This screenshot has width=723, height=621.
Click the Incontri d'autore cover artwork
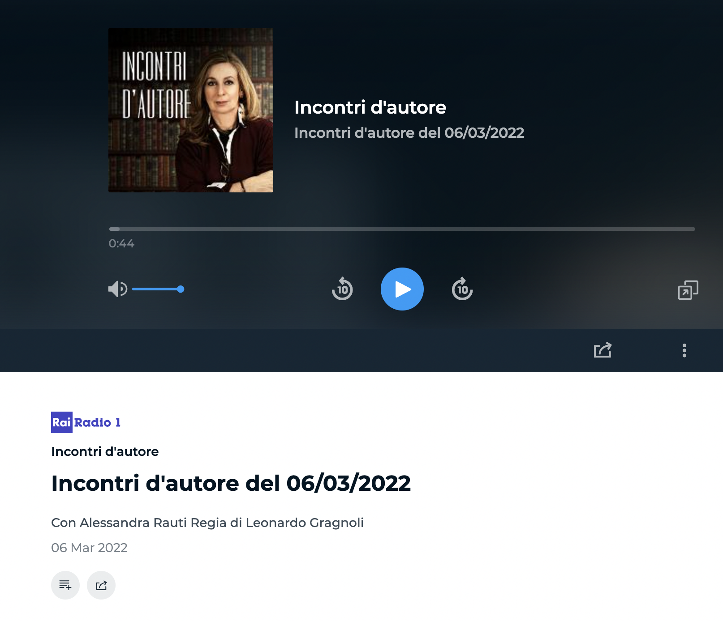pos(191,110)
